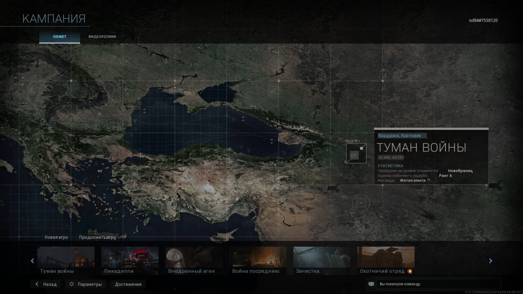Click the orange marker beside Охотничий отряд
Viewport: 523px width, 294px height.
coord(410,271)
